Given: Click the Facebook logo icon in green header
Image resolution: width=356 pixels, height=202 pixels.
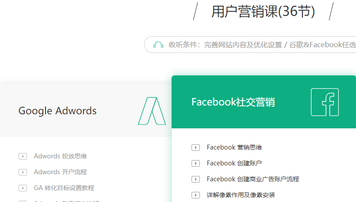Looking at the screenshot, I should [325, 102].
